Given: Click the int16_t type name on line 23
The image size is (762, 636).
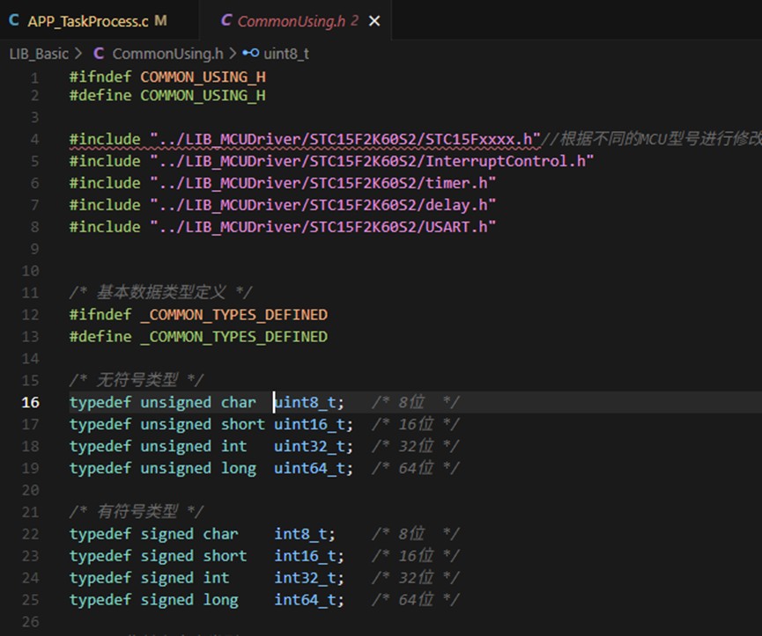Looking at the screenshot, I should click(305, 555).
